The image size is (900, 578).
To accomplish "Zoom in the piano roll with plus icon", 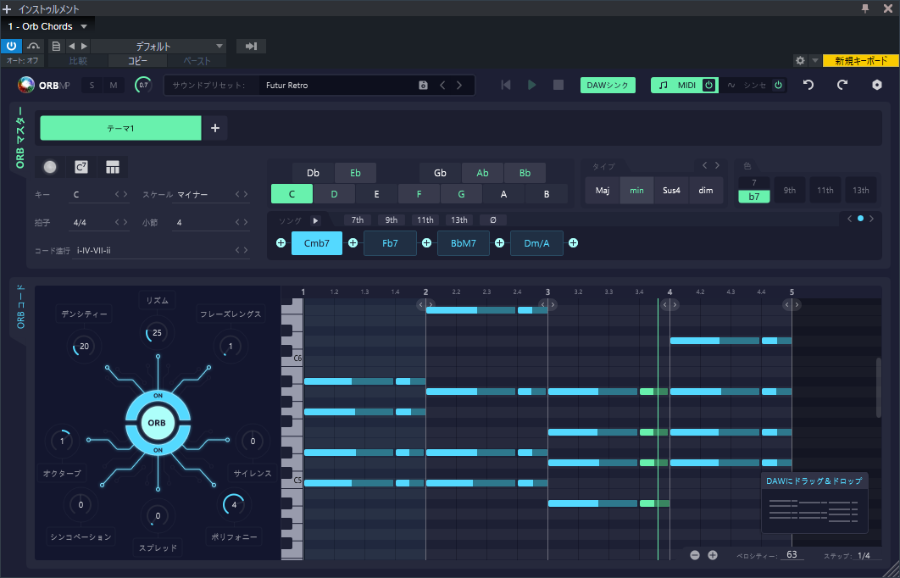I will 713,555.
